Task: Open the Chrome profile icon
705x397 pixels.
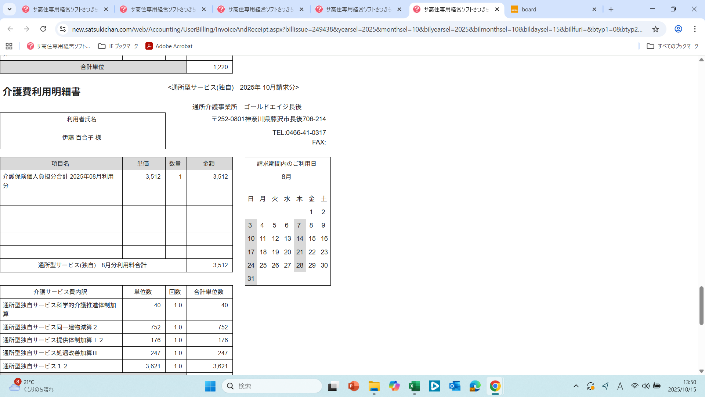Action: click(x=678, y=29)
